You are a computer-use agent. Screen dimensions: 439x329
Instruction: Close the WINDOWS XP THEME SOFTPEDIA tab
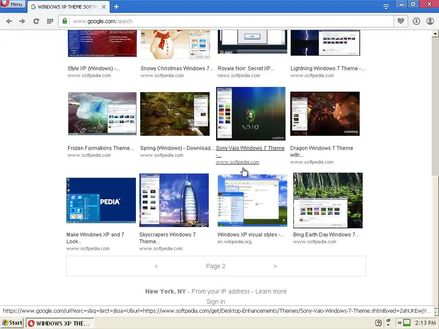(104, 7)
